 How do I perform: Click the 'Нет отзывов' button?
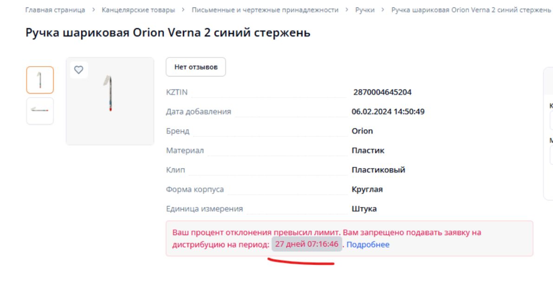(x=196, y=67)
